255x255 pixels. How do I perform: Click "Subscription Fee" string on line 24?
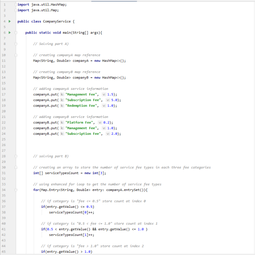coord(83,134)
